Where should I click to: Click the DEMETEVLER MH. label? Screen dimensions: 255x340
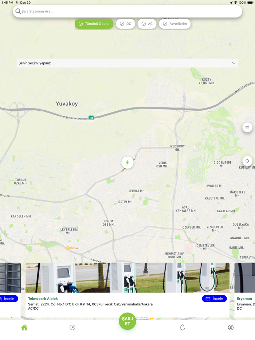point(205,247)
